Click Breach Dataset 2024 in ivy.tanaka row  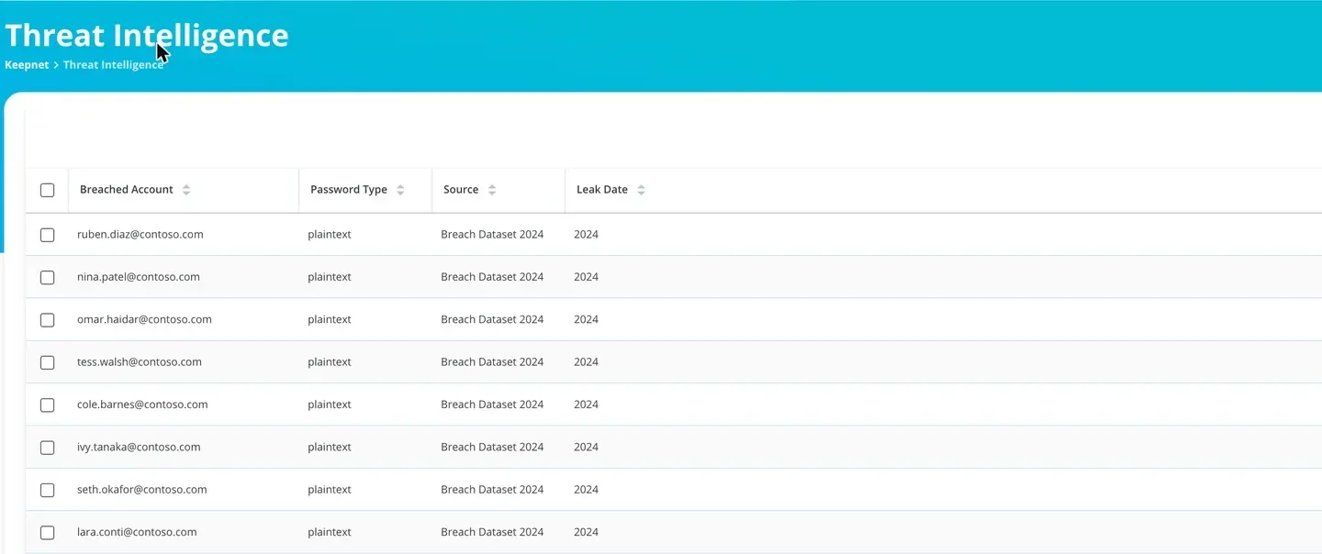click(x=492, y=448)
